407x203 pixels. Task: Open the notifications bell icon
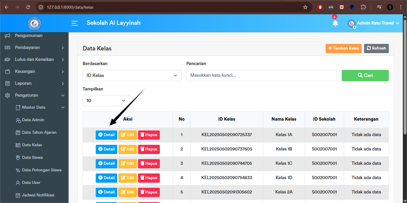[x=335, y=23]
